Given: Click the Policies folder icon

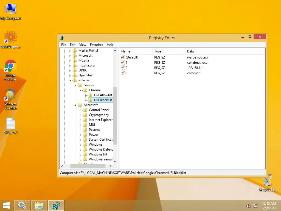Looking at the screenshot, I should tap(75, 80).
